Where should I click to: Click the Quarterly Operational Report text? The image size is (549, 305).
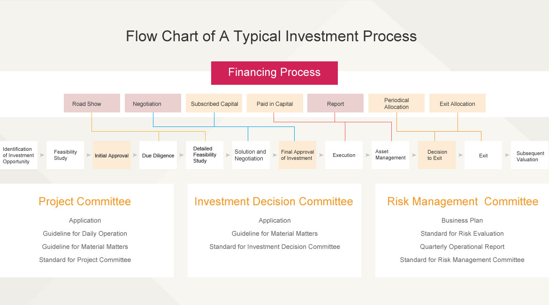tap(462, 246)
